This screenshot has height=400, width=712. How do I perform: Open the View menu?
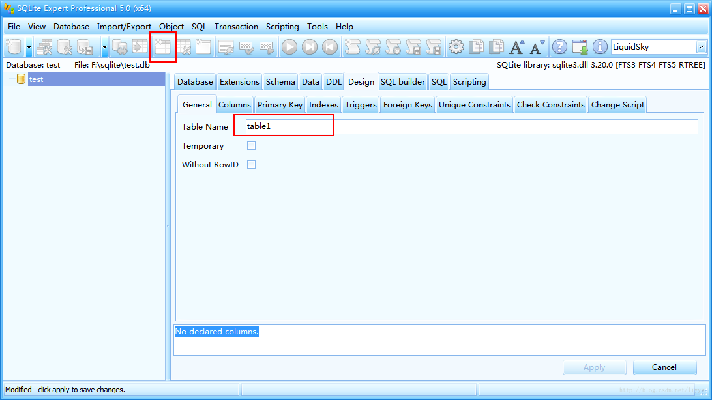pyautogui.click(x=37, y=26)
